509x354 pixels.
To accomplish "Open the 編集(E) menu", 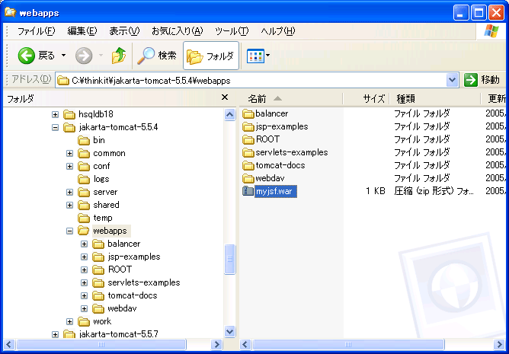I will (x=82, y=31).
